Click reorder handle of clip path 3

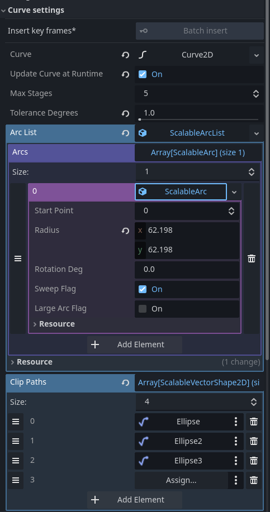point(15,480)
